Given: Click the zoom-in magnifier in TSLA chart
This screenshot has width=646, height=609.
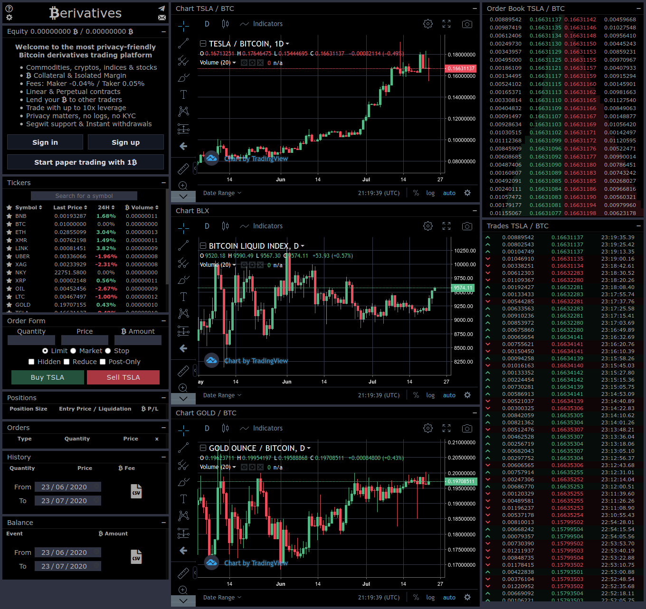Looking at the screenshot, I should 183,185.
